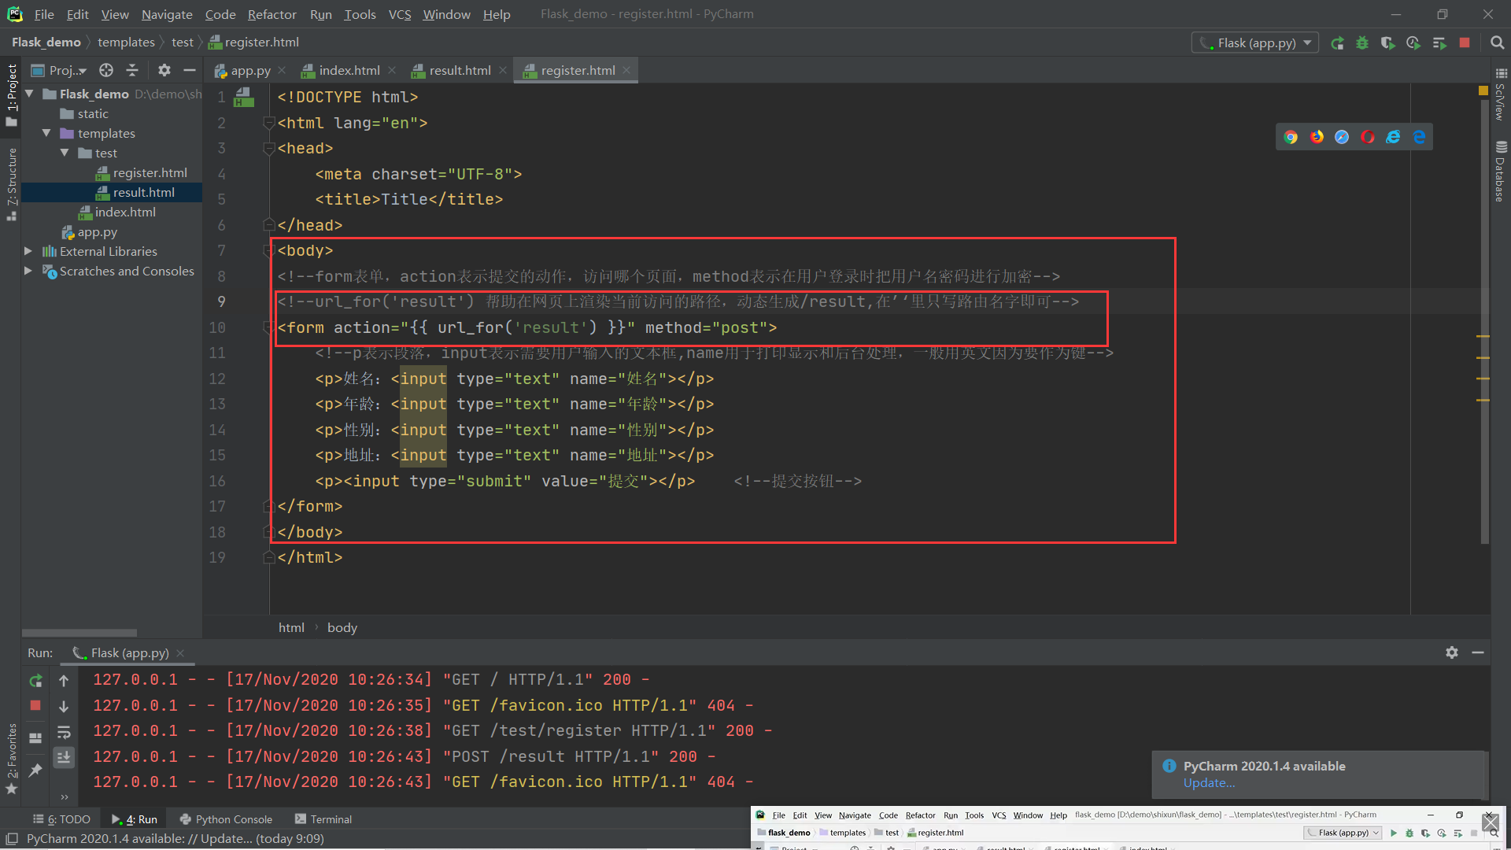
Task: Open Search Everywhere magnifier icon
Action: (1497, 43)
